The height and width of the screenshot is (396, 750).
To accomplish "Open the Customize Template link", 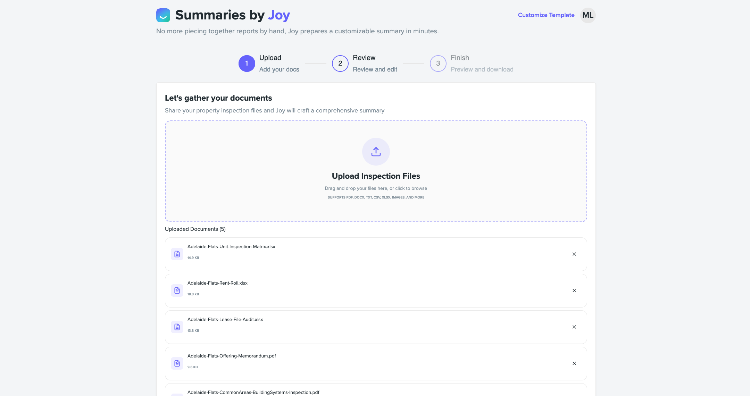I will 546,15.
